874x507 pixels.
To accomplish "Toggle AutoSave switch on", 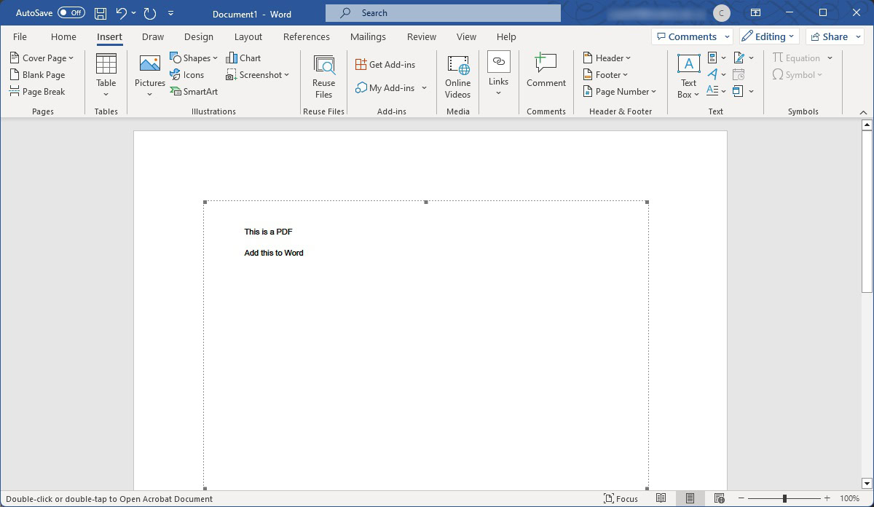I will [x=71, y=13].
